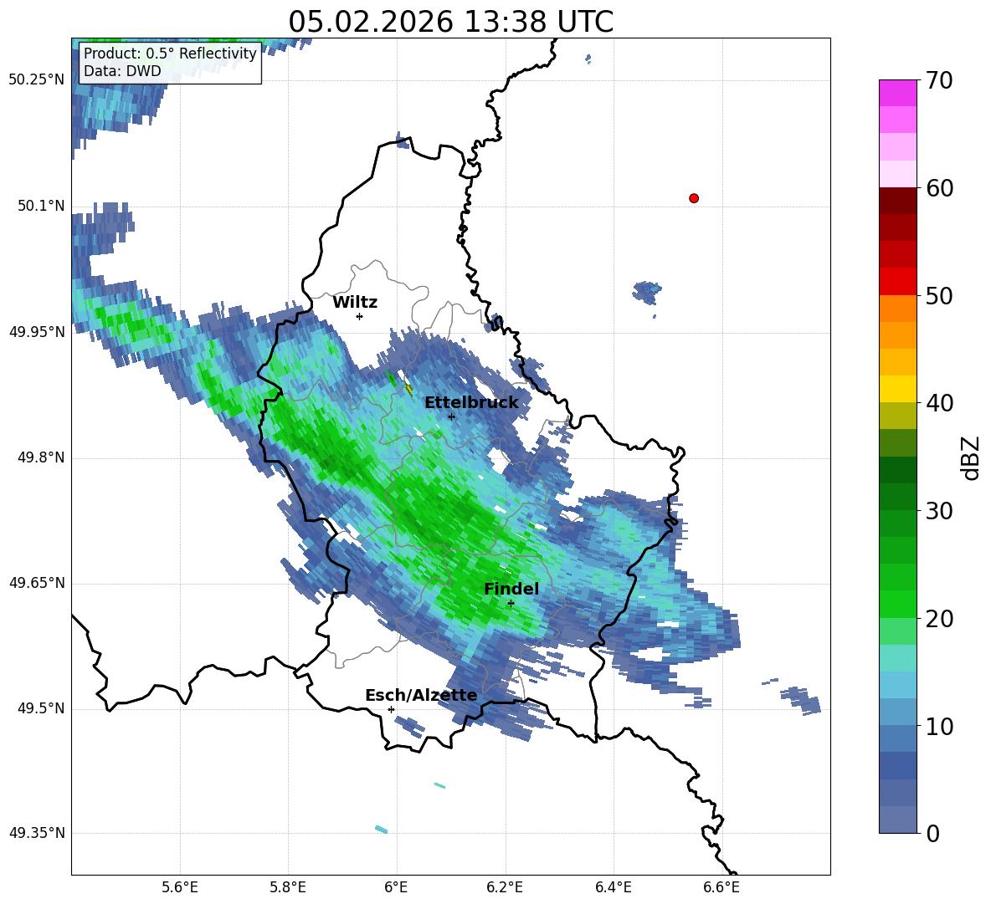The image size is (991, 904).
Task: Click the cross marker beneath Ettelbruck
Action: click(451, 416)
